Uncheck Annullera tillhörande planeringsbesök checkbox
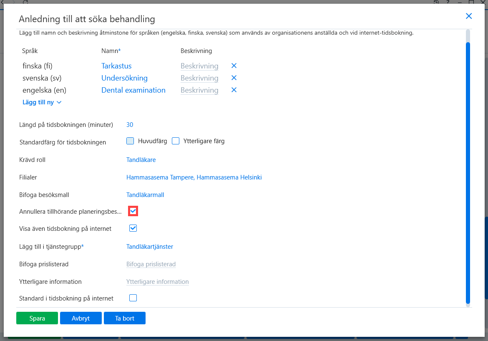The height and width of the screenshot is (341, 488). [x=133, y=211]
